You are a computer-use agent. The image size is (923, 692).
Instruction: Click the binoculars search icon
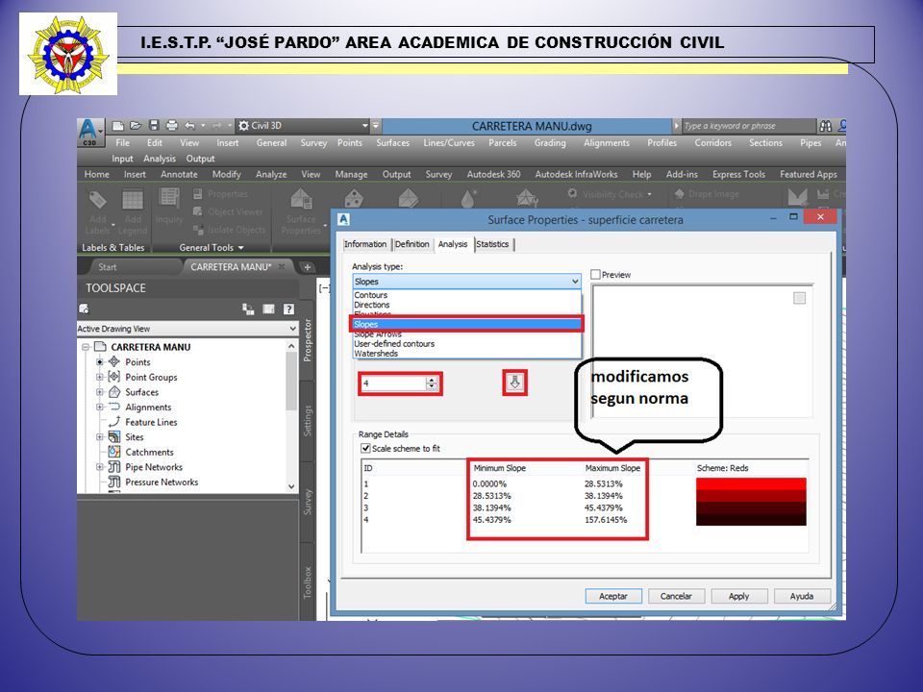pyautogui.click(x=825, y=125)
